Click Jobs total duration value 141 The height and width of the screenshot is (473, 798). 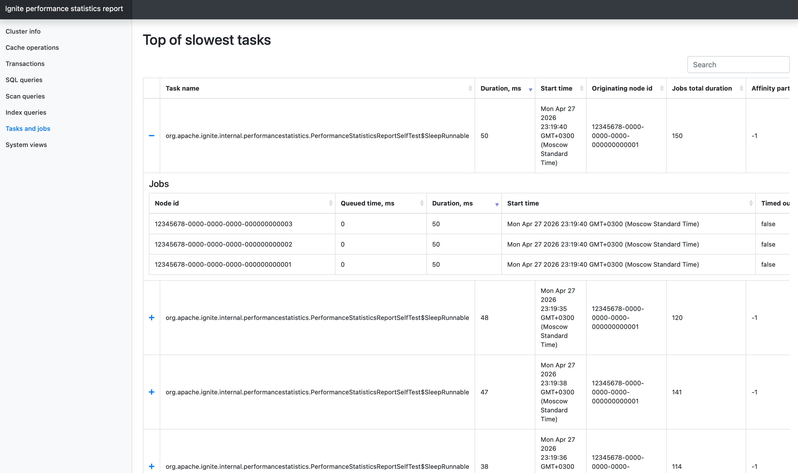click(677, 392)
